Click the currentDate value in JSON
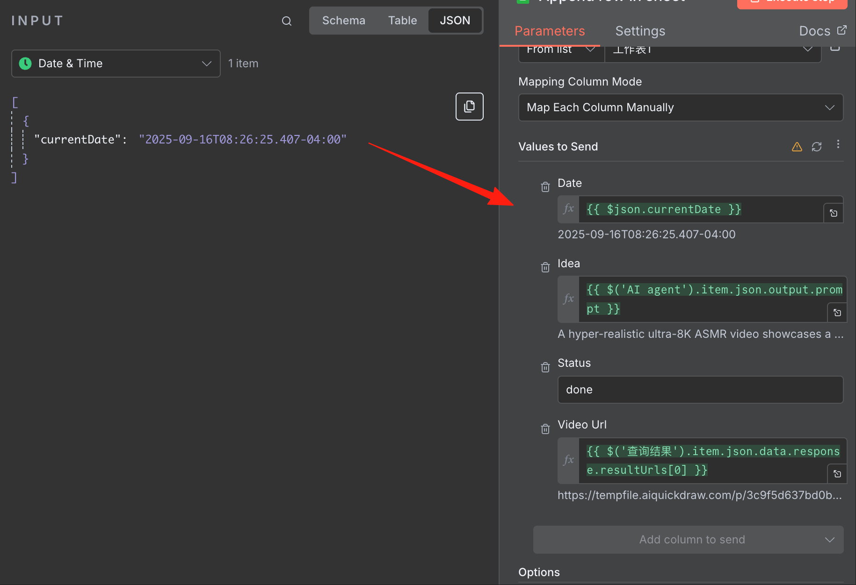The height and width of the screenshot is (585, 856). coord(243,140)
